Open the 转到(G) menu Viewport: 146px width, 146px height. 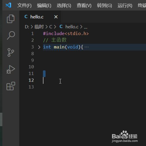point(105,6)
